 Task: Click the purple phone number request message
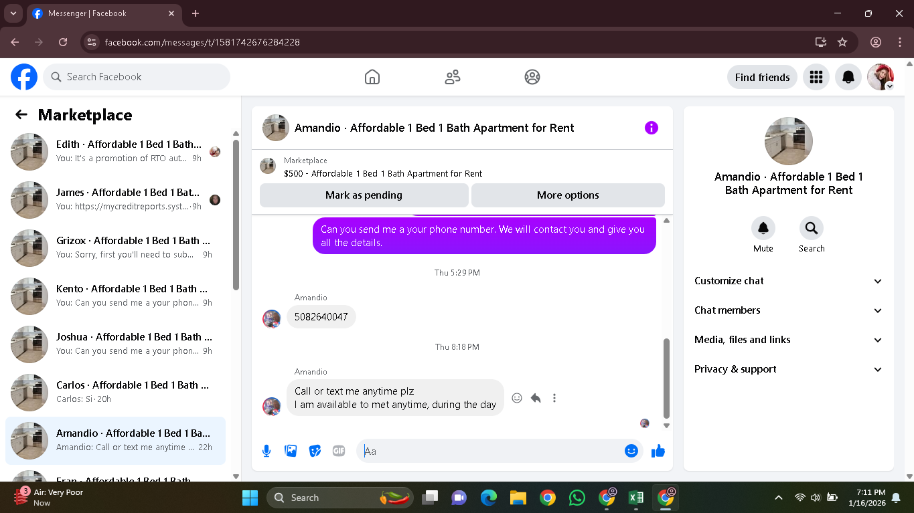[x=484, y=236]
